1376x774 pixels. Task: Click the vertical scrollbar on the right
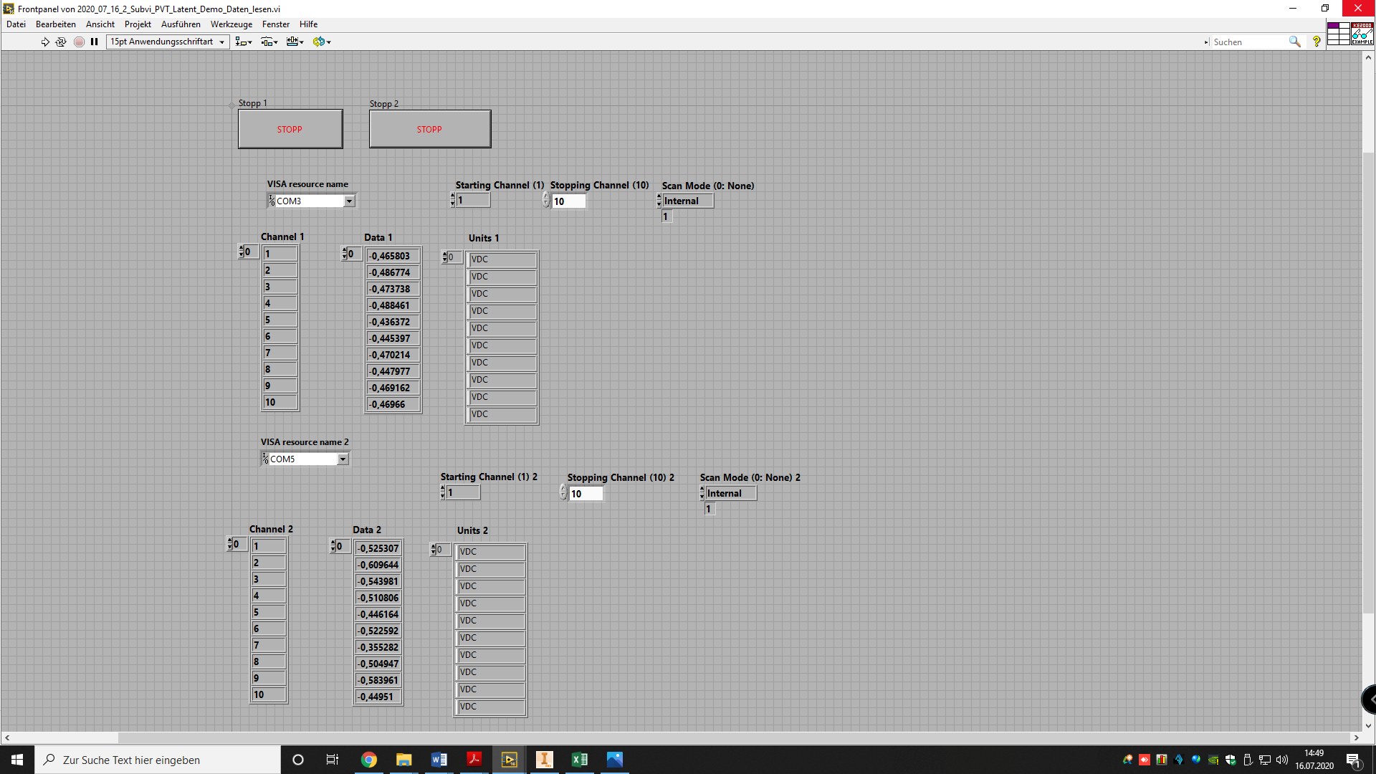[1368, 380]
